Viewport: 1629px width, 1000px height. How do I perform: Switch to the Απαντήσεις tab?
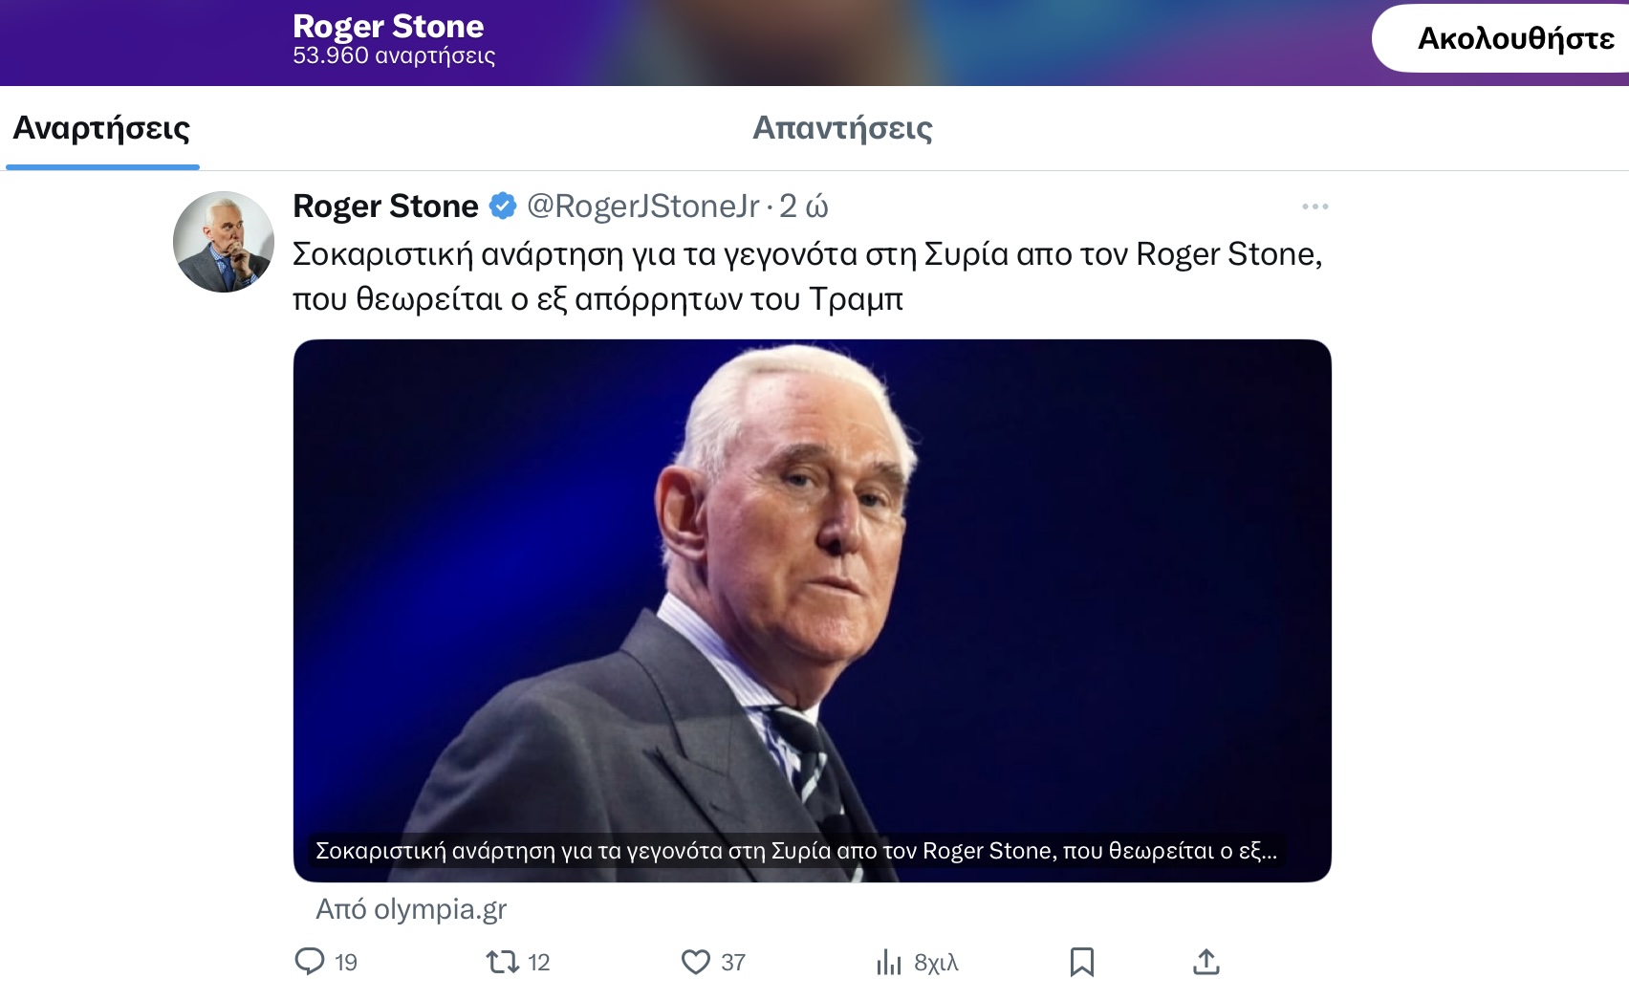point(842,128)
